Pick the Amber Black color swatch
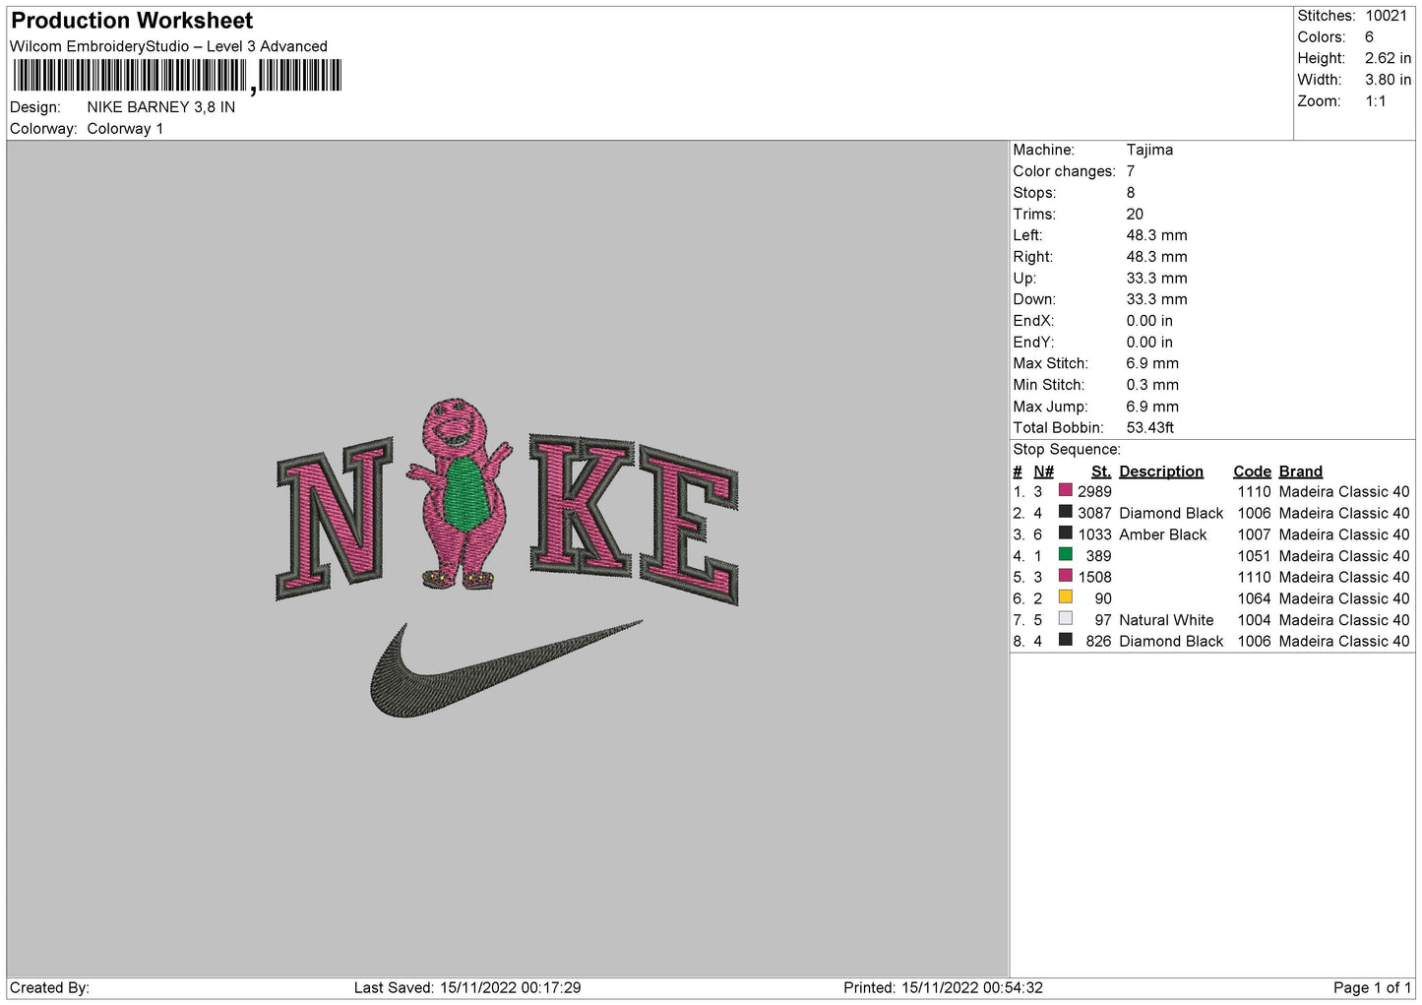The width and height of the screenshot is (1422, 1005). (1065, 533)
